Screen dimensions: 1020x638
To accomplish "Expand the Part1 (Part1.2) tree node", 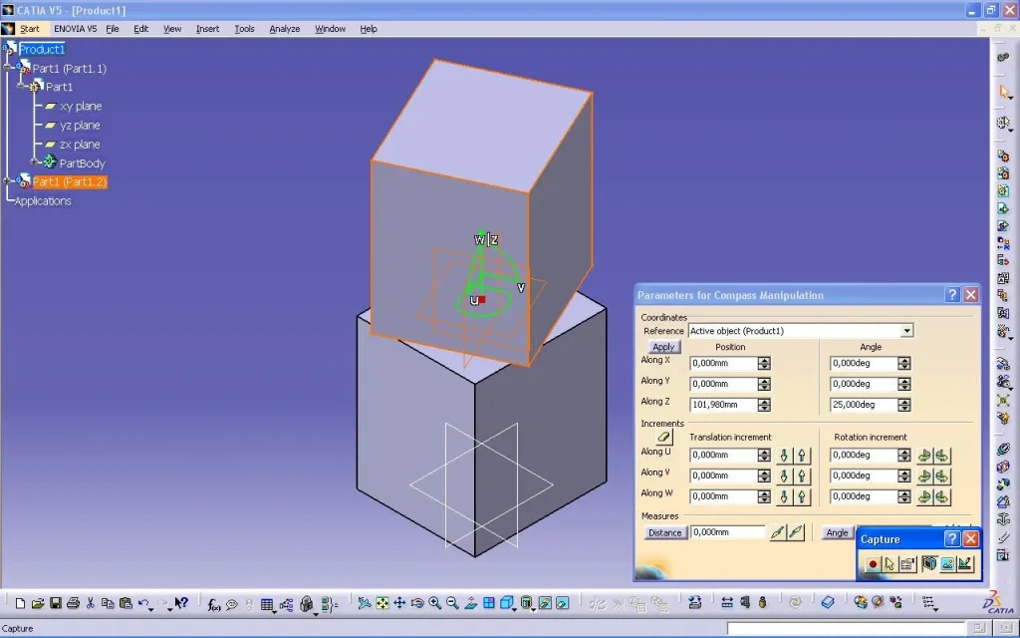I will [8, 181].
